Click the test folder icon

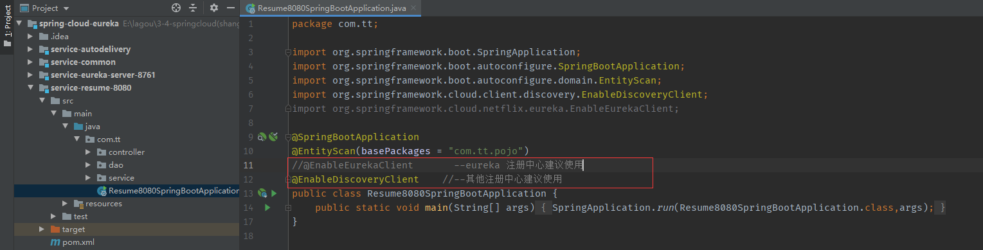(67, 217)
